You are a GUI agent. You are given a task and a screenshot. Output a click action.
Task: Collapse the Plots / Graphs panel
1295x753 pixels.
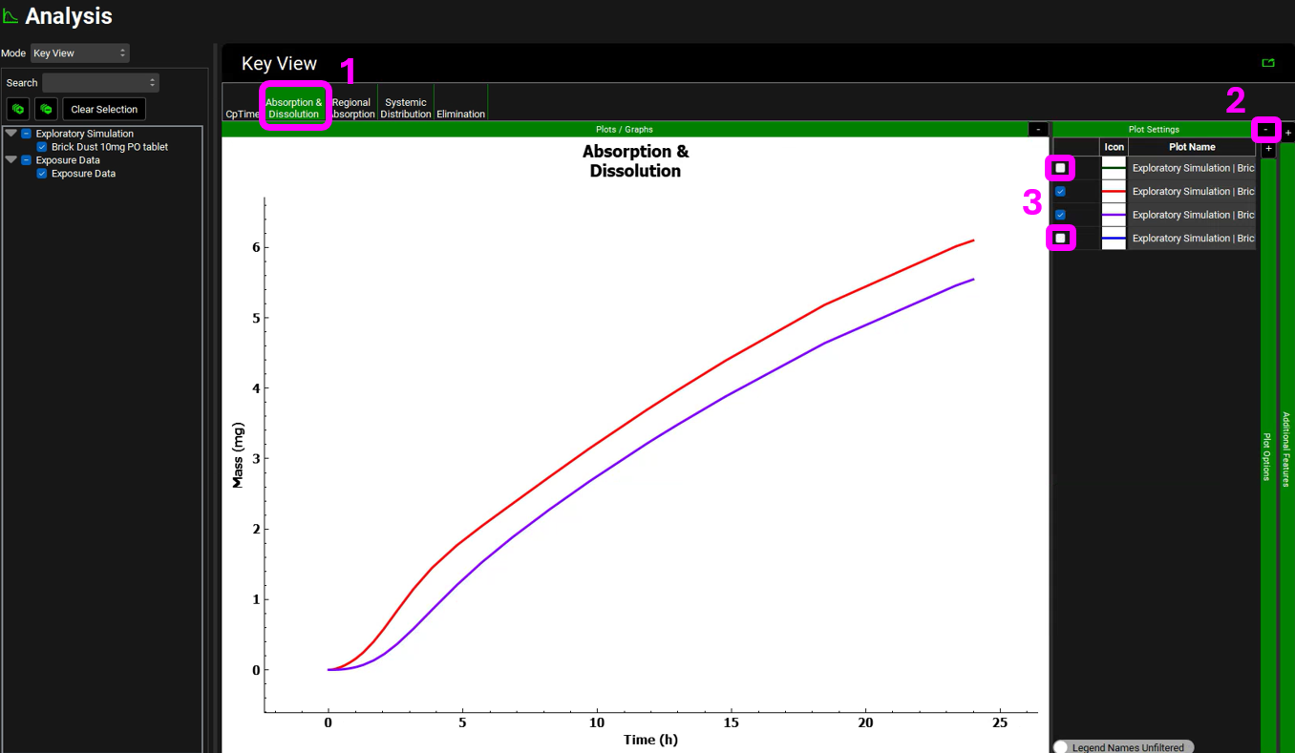(1038, 129)
